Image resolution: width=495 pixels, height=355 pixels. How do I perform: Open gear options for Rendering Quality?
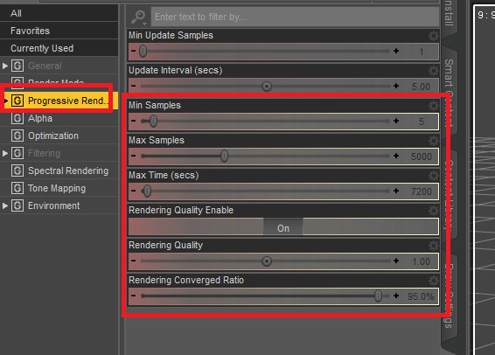coord(434,246)
